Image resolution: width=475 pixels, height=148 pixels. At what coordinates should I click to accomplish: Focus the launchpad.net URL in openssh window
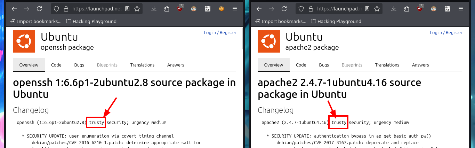pyautogui.click(x=97, y=9)
